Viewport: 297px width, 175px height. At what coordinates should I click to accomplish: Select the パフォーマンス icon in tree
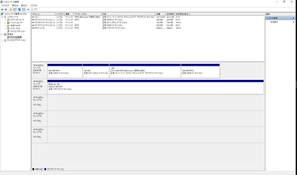coord(8,28)
